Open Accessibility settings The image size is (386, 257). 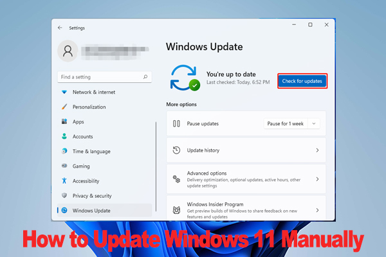[x=105, y=181]
